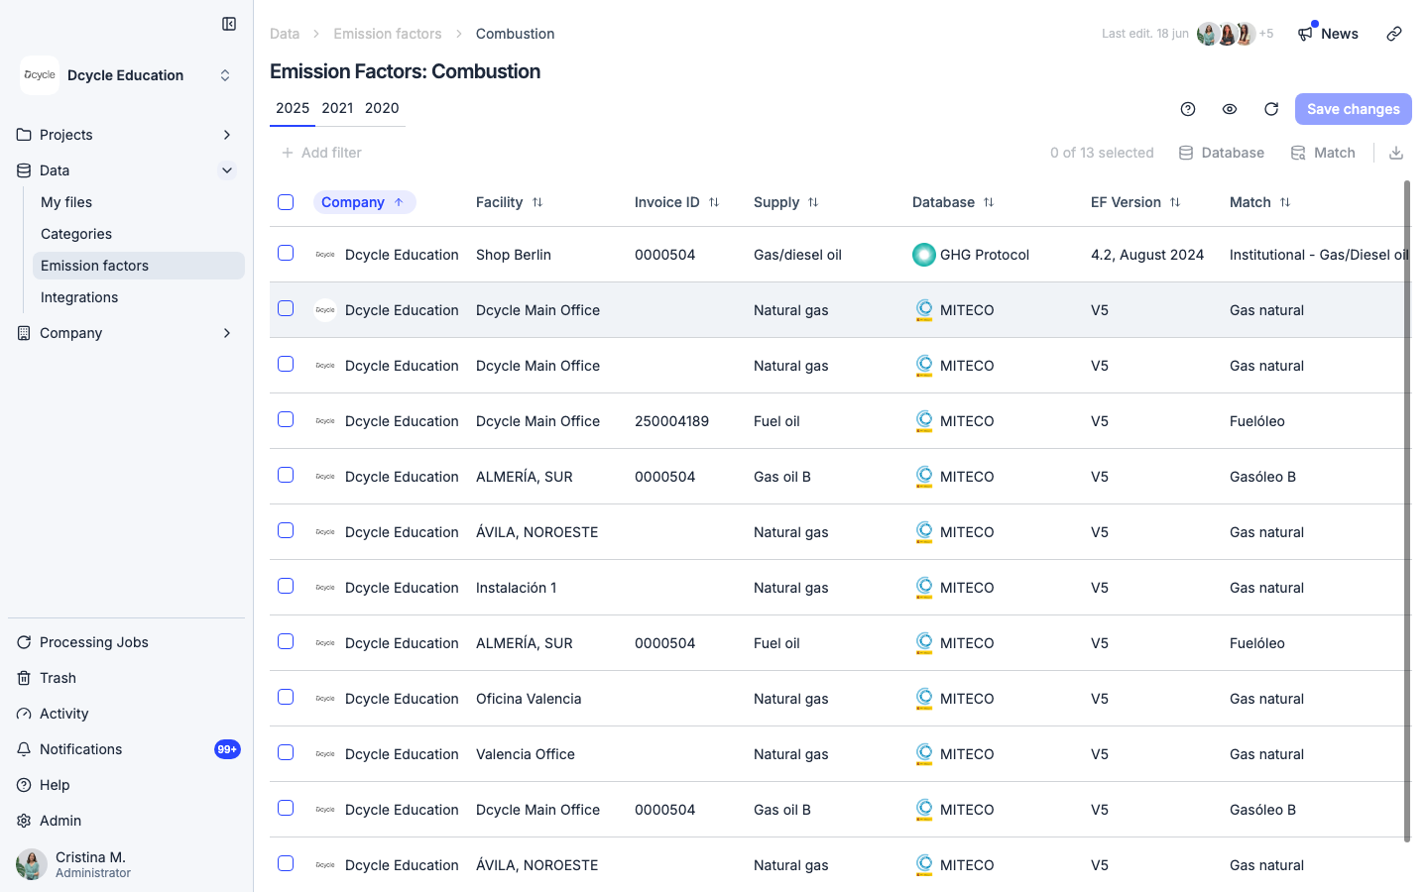Collapse the sidebar panel icon

(x=229, y=24)
